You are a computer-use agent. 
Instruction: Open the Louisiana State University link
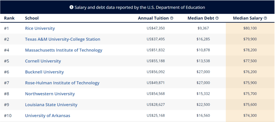(x=51, y=105)
